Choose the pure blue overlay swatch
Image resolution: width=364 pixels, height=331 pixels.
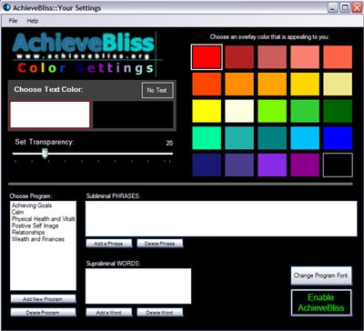(338, 138)
